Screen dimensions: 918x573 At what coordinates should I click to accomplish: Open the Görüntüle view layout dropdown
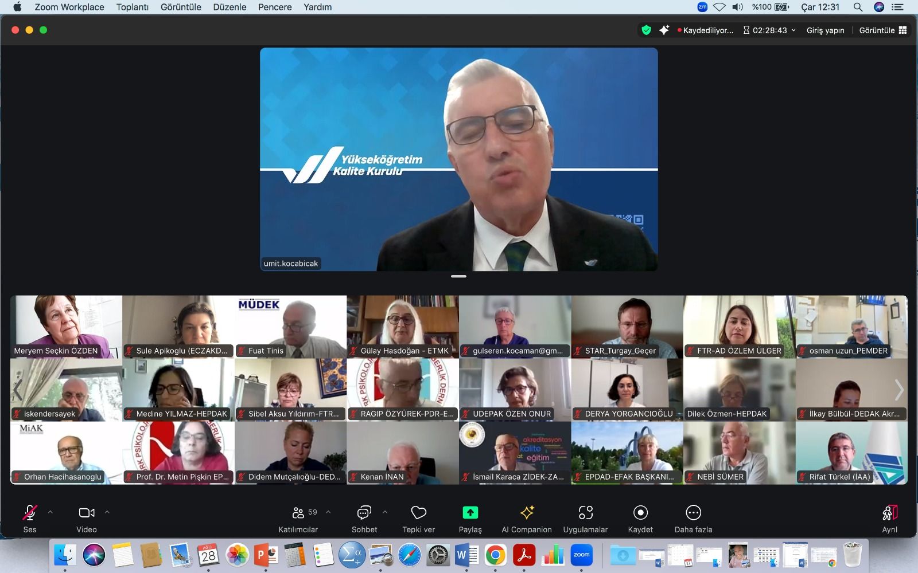[882, 30]
